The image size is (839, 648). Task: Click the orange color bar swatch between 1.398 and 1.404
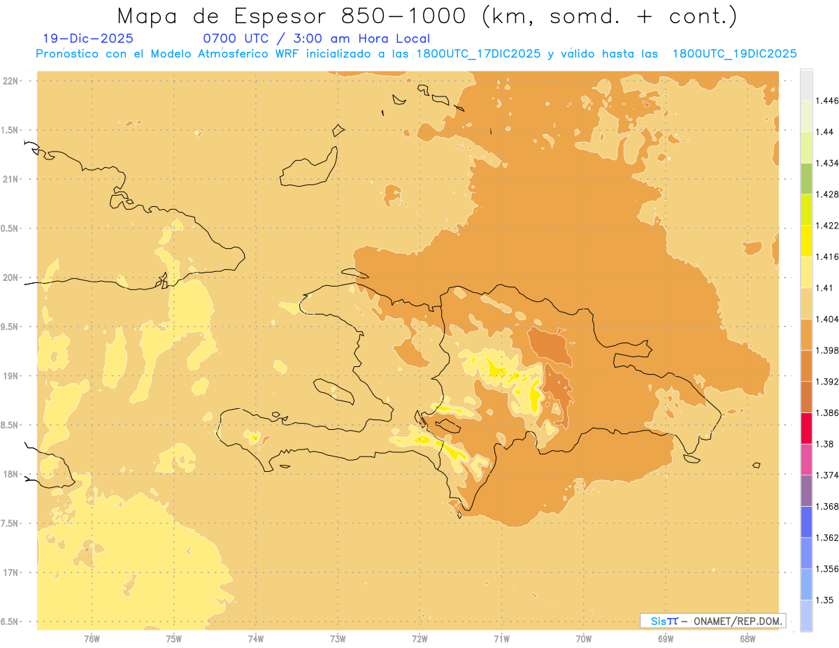click(806, 334)
